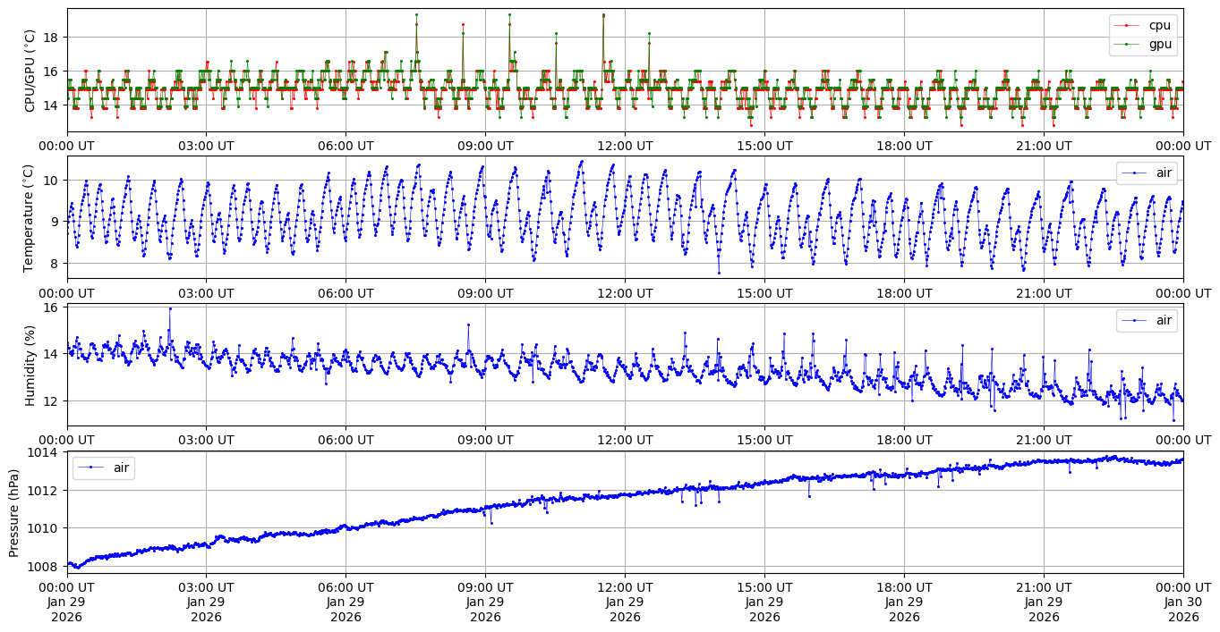Click the Temperature (°C) y-axis label

[29, 217]
